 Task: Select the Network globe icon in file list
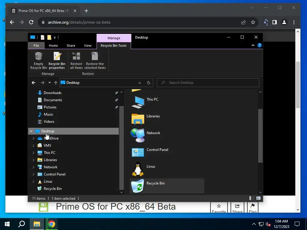tap(138, 135)
